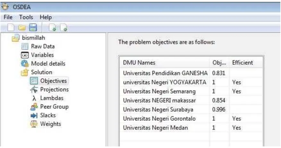Show the Weights results
281x148 pixels.
(x=51, y=124)
